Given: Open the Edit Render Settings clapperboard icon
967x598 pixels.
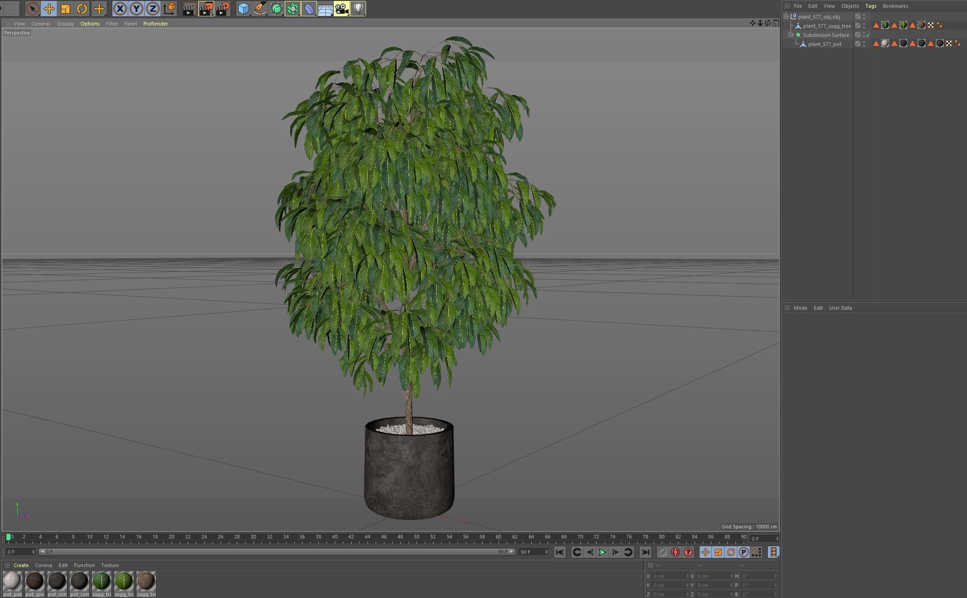Looking at the screenshot, I should pyautogui.click(x=223, y=9).
